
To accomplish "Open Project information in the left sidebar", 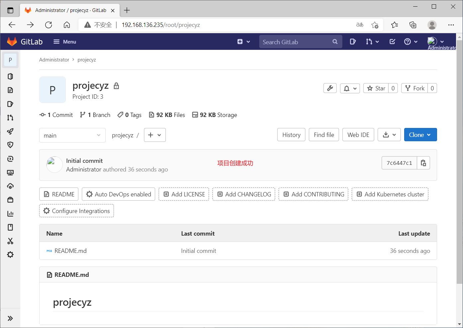I will (x=10, y=76).
